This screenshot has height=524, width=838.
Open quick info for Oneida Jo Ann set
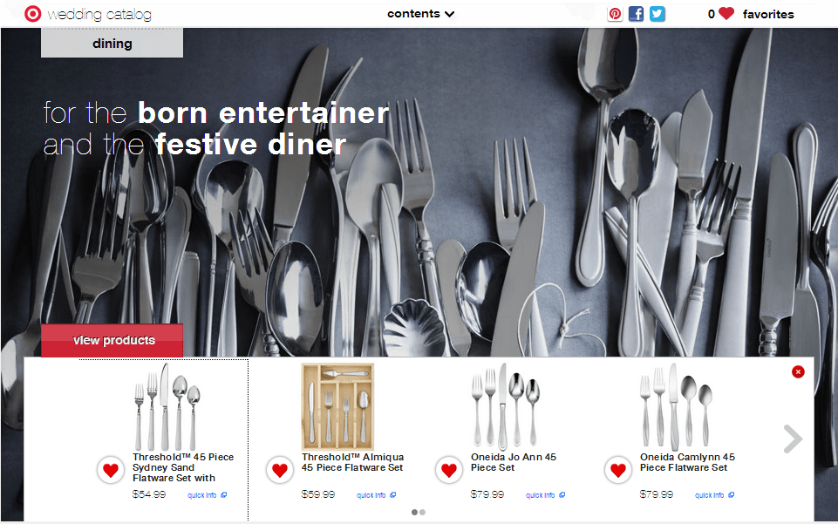pos(546,495)
